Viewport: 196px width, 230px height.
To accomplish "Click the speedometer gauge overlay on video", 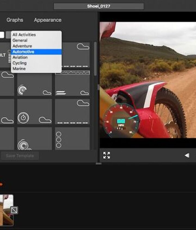I will [121, 119].
